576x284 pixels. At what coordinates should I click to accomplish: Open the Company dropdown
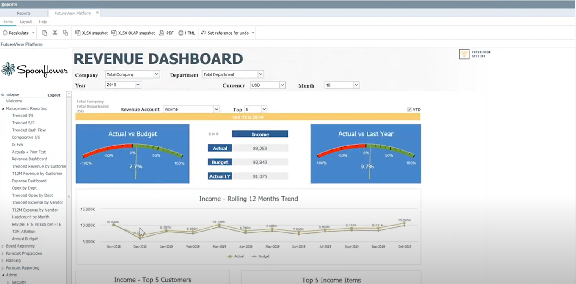pyautogui.click(x=156, y=74)
